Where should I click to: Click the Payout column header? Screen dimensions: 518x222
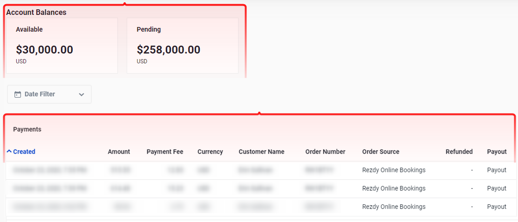click(x=497, y=152)
